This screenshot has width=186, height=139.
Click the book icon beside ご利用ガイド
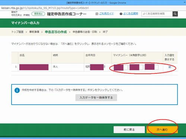pyautogui.click(x=97, y=14)
